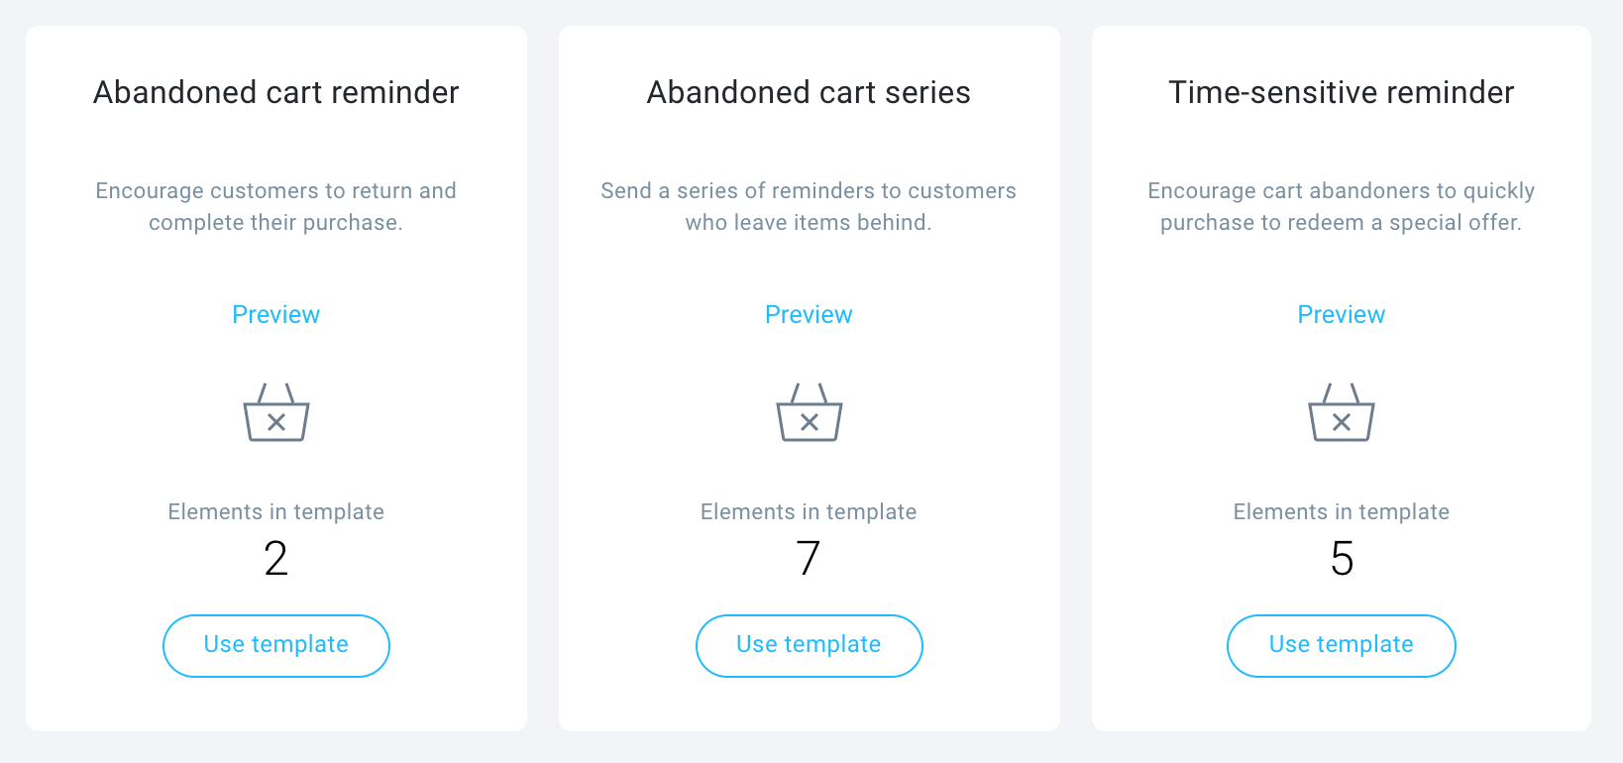The width and height of the screenshot is (1623, 763).
Task: Click the 'Send a series of reminders' description
Action: tap(809, 206)
